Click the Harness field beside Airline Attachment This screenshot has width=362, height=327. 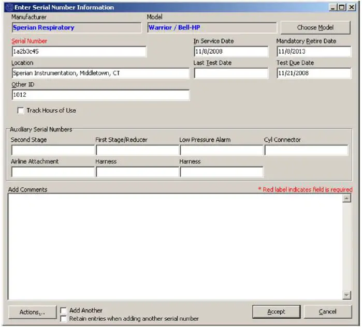point(137,172)
